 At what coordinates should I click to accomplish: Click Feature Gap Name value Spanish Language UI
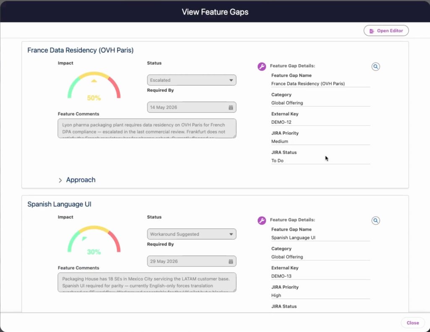pos(293,238)
